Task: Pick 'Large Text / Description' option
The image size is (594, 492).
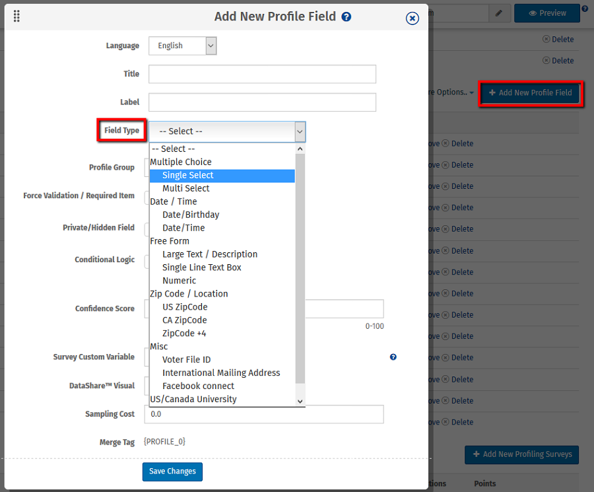Action: (222, 254)
